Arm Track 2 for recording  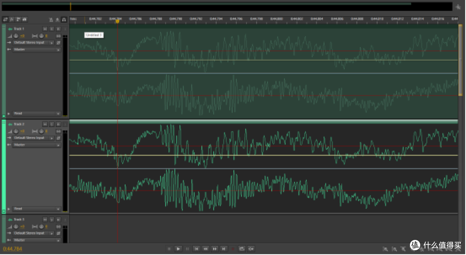(x=59, y=124)
